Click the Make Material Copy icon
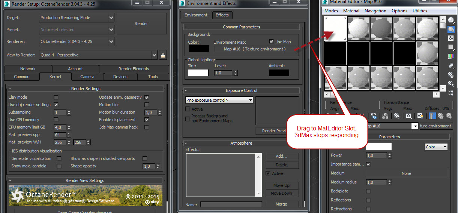 point(374,116)
